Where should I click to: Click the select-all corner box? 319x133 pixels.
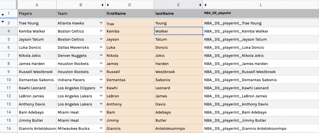click(x=8, y=5)
